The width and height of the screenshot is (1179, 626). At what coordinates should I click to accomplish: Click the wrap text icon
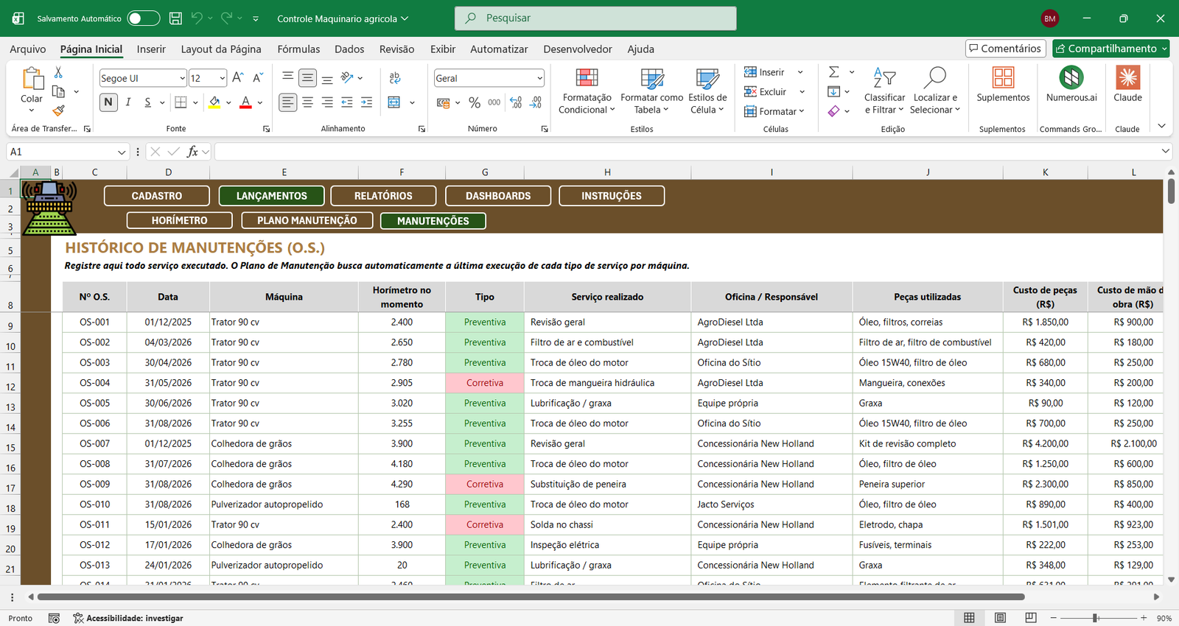(395, 78)
